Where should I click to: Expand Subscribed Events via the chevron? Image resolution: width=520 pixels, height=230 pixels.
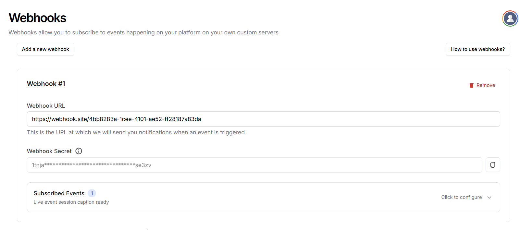click(489, 197)
